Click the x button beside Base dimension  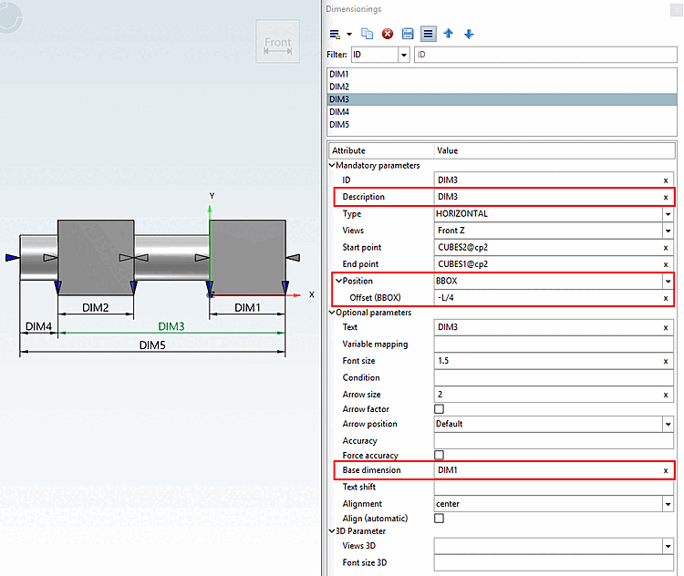click(x=666, y=471)
